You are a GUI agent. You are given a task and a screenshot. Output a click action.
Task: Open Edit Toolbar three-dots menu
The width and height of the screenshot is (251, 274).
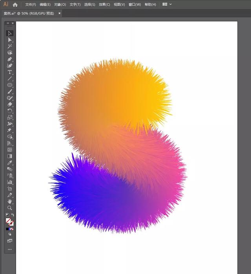(x=10, y=249)
